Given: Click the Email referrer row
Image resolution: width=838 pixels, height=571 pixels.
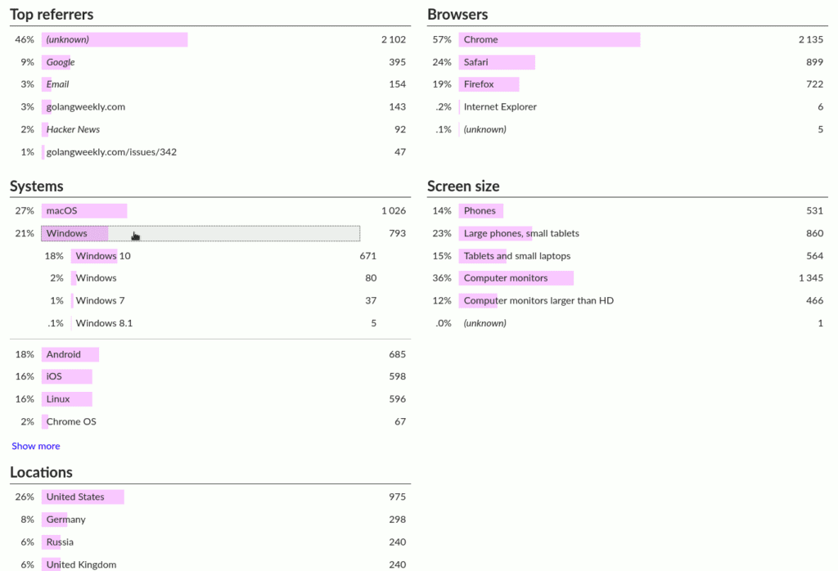Looking at the screenshot, I should coord(56,83).
